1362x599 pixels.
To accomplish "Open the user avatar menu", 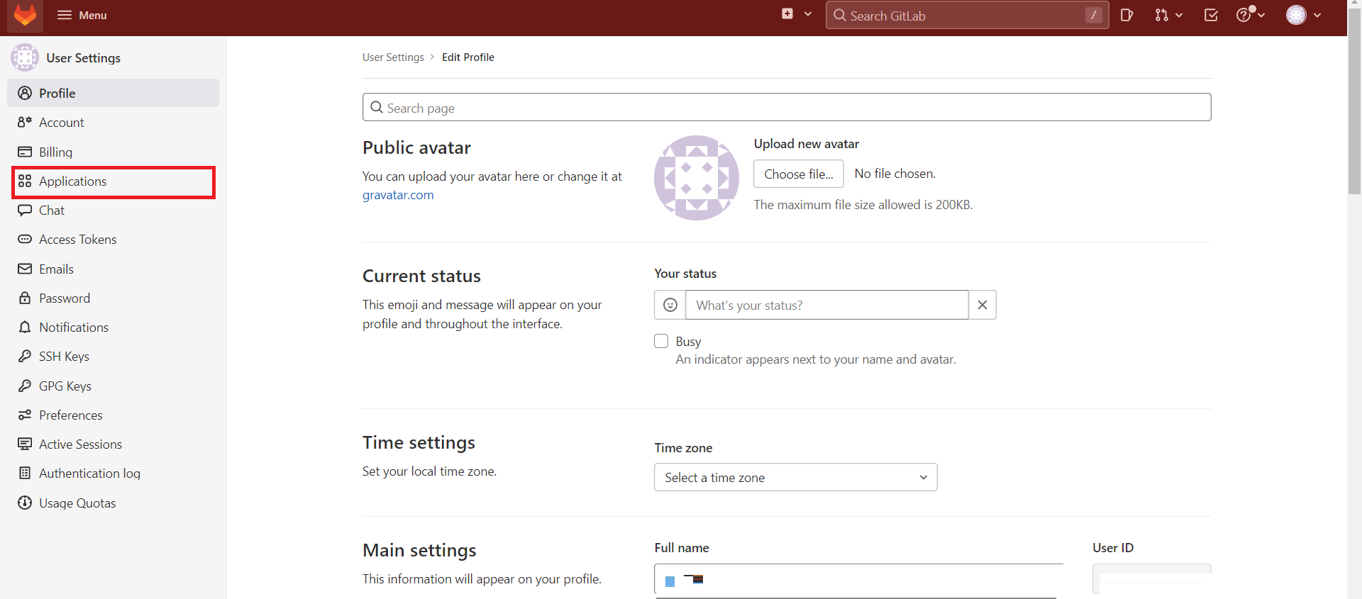I will tap(1303, 15).
